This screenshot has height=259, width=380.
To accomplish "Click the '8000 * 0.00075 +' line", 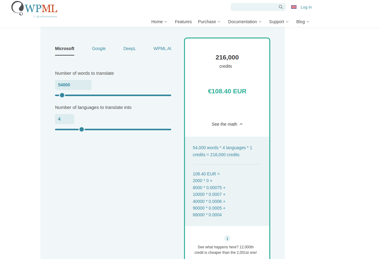I will click(x=209, y=188).
